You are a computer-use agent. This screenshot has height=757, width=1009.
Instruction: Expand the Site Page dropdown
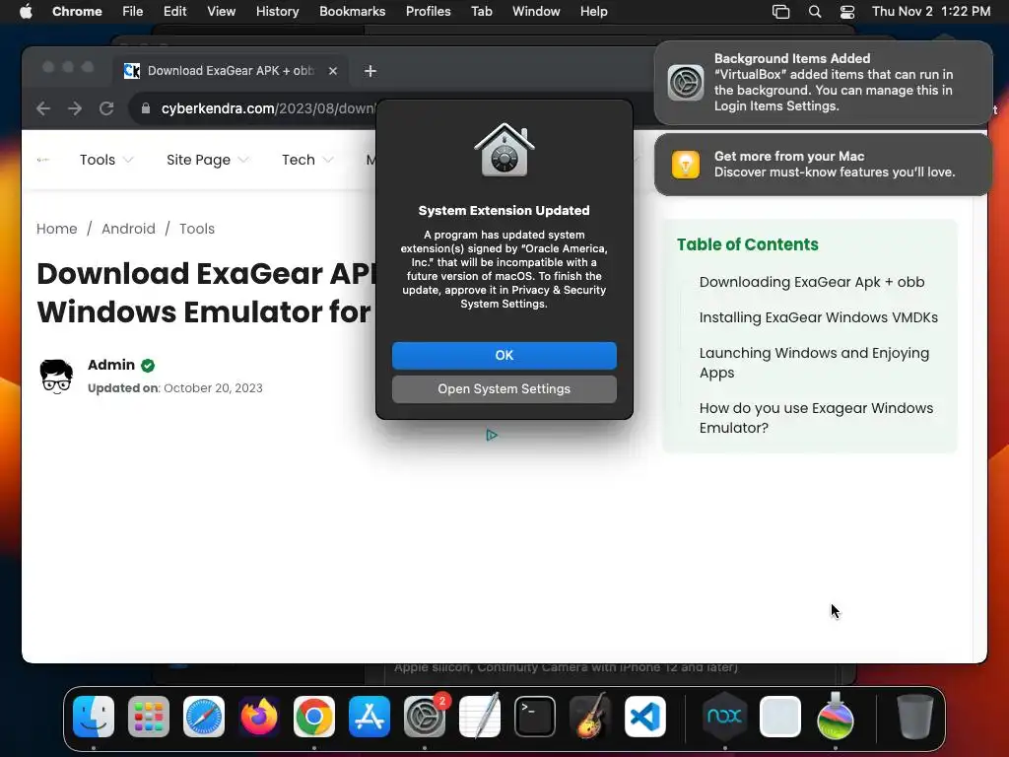(x=207, y=160)
